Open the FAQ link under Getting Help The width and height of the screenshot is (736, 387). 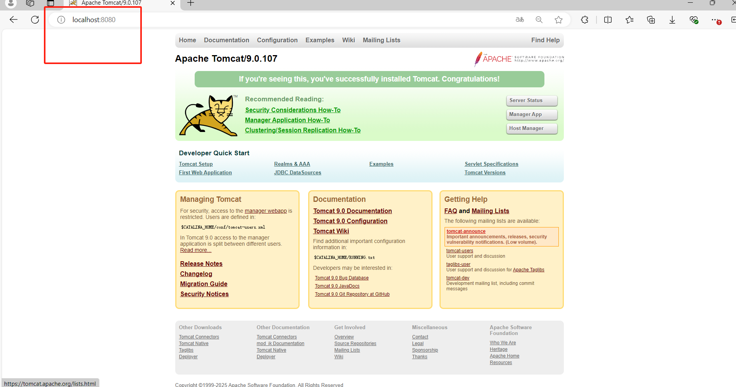tap(451, 211)
